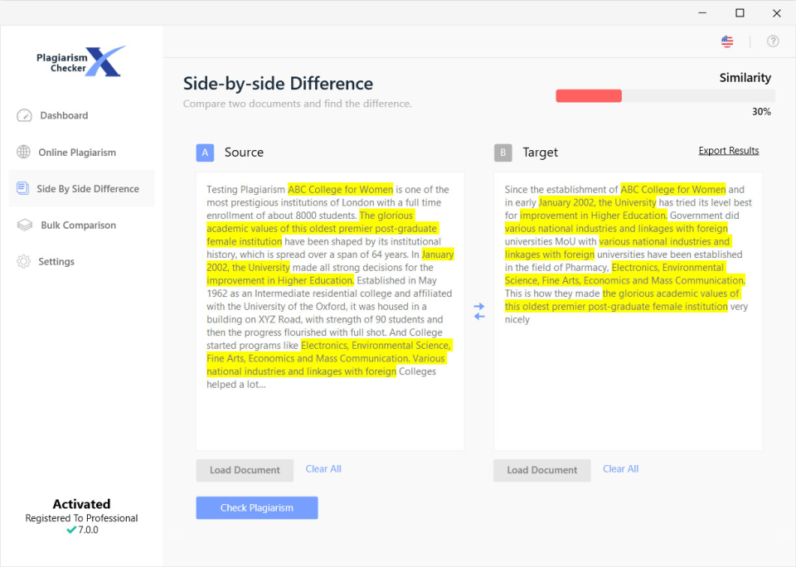Open help via the question mark icon
Viewport: 796px width, 567px height.
click(773, 41)
